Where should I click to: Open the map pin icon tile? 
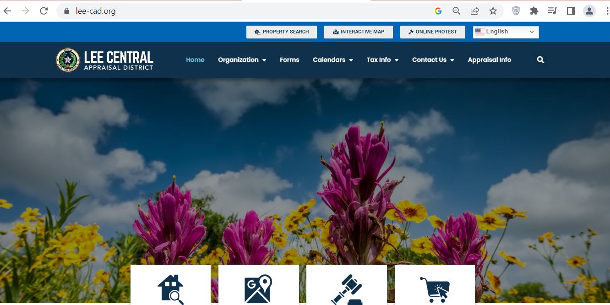point(258,285)
